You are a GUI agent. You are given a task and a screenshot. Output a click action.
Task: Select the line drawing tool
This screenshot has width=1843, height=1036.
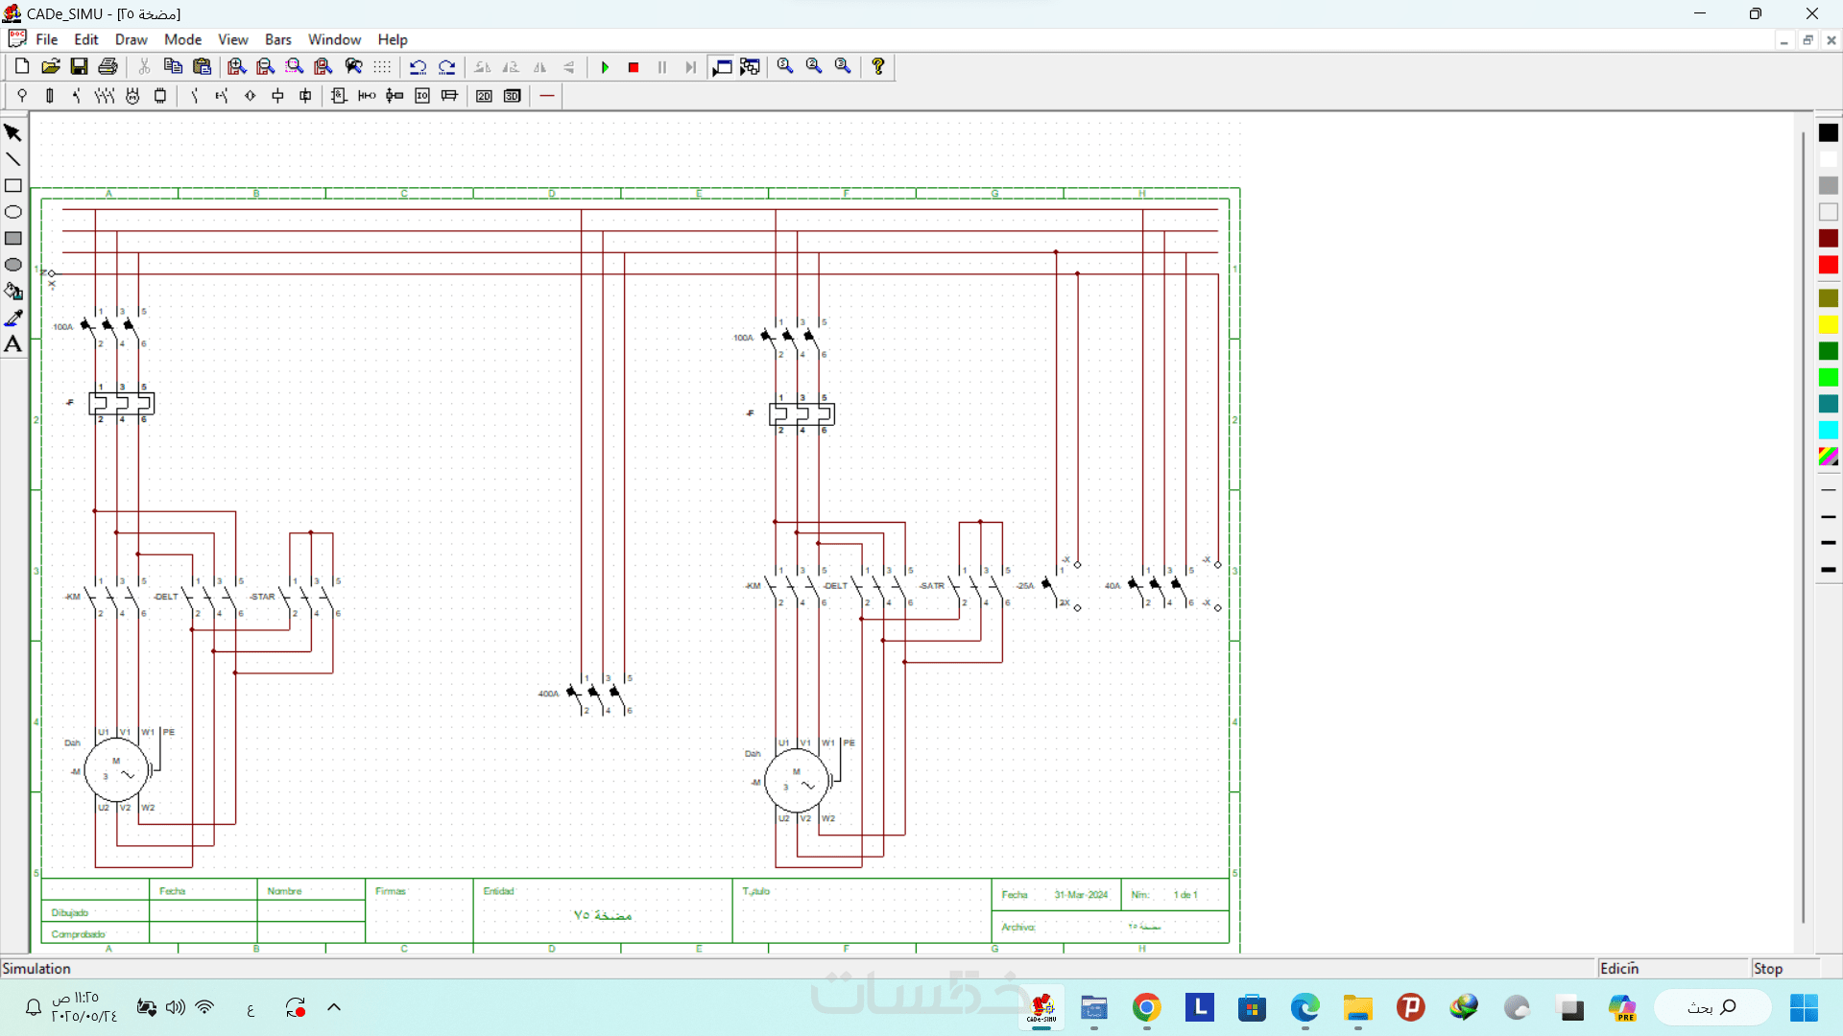coord(13,159)
